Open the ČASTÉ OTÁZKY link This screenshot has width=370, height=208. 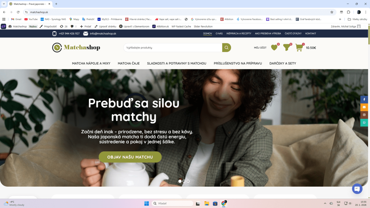pos(293,34)
